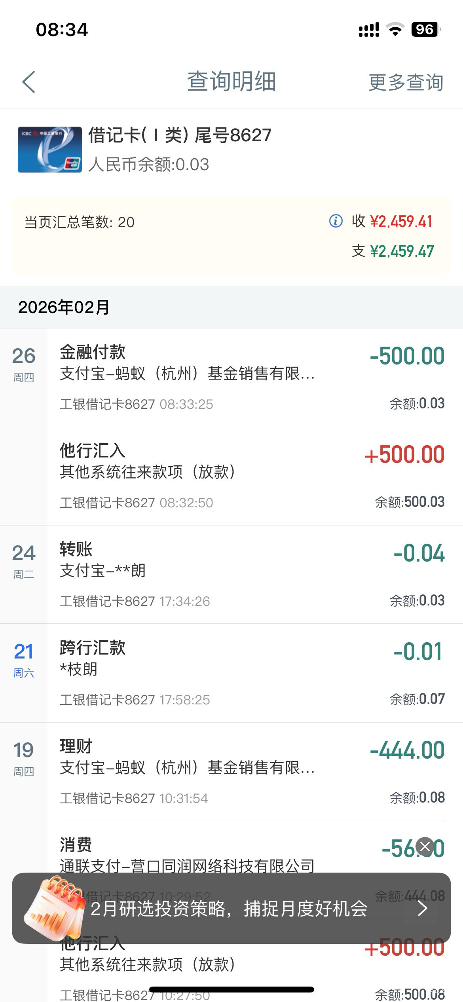Open banner via right chevron arrow

[422, 908]
